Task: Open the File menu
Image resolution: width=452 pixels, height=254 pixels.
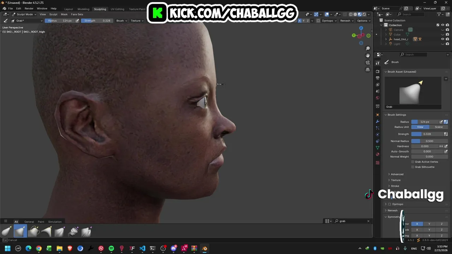Action: pos(11,8)
